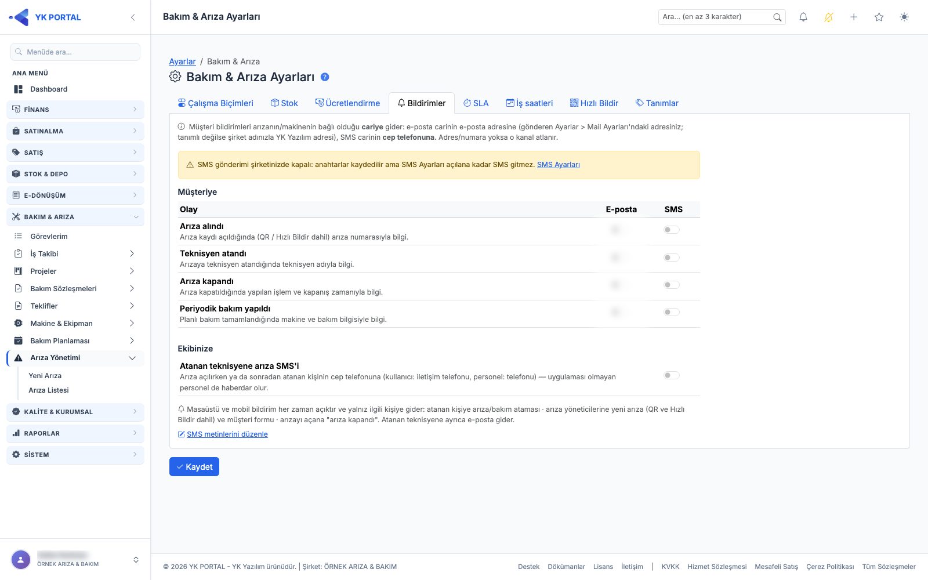Image resolution: width=928 pixels, height=580 pixels.
Task: Click the plus icon in top bar
Action: [854, 17]
